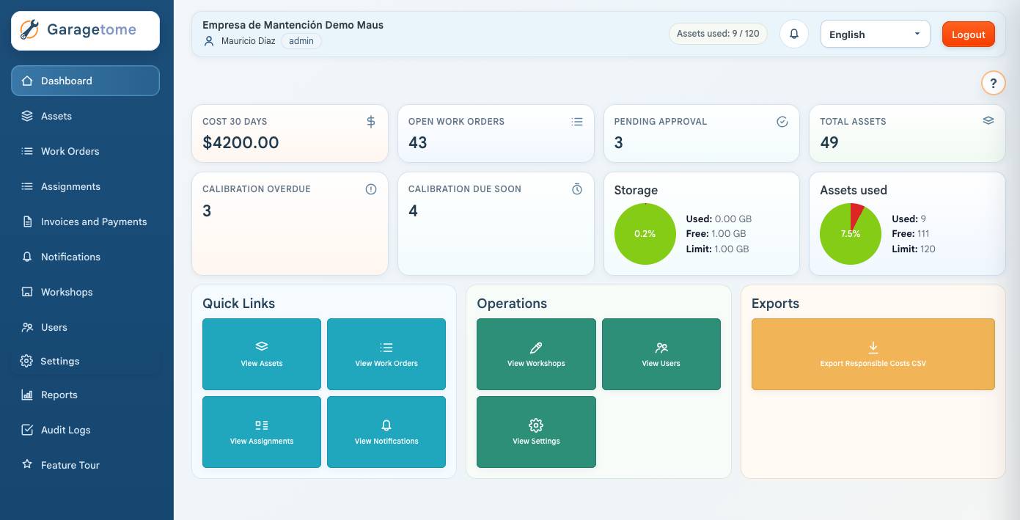1020x520 pixels.
Task: Click the user profile icon beside Mauricio Díaz
Action: tap(209, 41)
